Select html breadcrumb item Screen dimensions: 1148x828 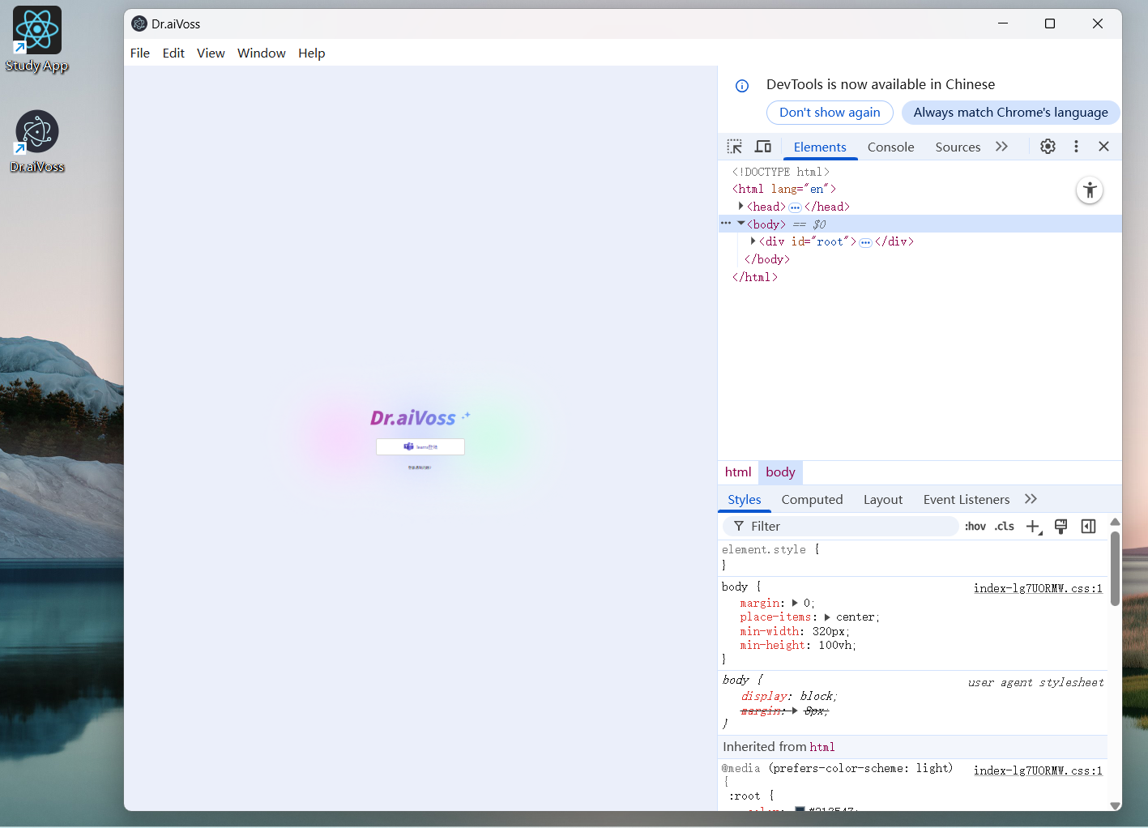pyautogui.click(x=738, y=472)
